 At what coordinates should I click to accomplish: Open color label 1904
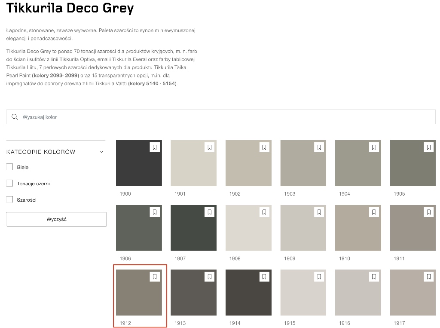point(345,194)
